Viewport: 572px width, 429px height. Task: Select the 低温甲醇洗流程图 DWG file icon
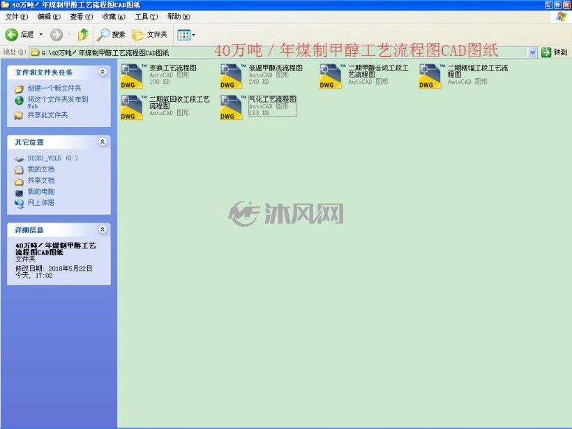(x=231, y=76)
